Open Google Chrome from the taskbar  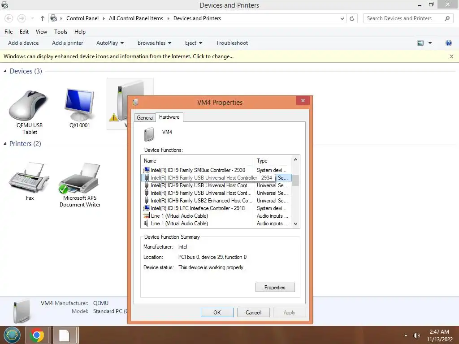point(37,335)
